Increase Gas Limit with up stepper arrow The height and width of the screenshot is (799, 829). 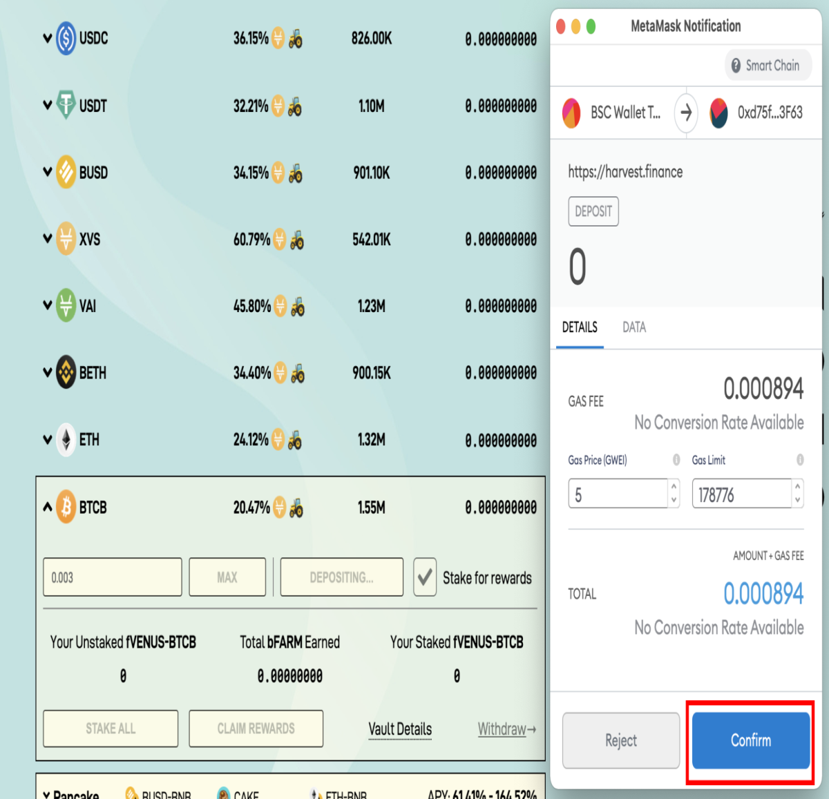coord(798,486)
